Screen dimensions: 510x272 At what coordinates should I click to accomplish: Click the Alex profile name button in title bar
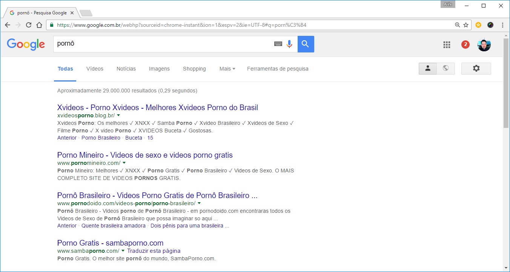(x=448, y=4)
